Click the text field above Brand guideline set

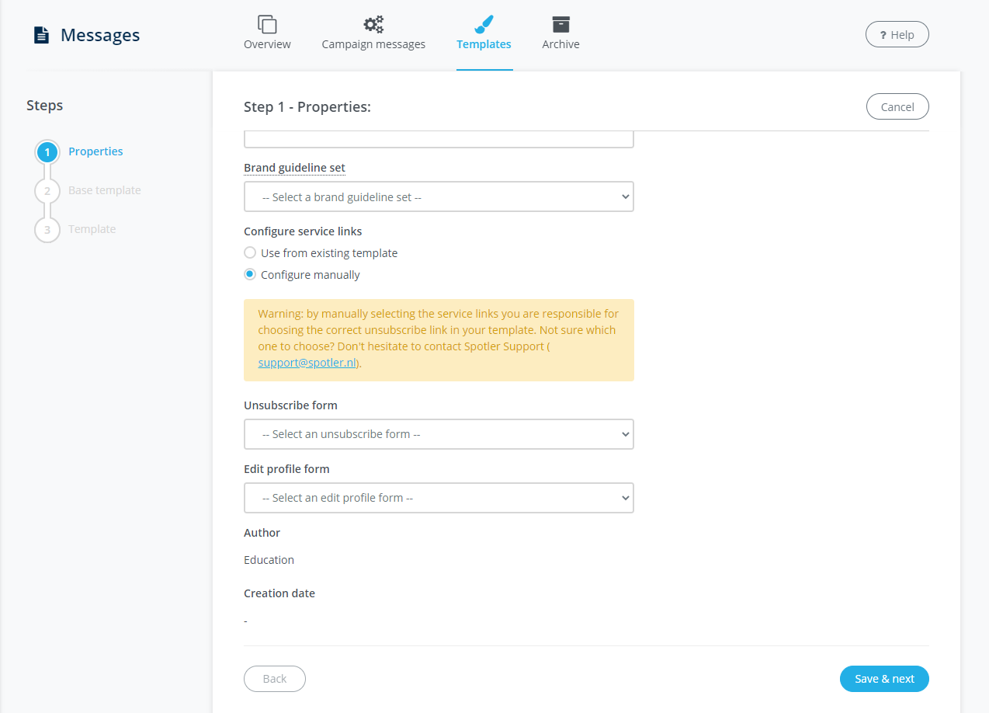tap(439, 140)
